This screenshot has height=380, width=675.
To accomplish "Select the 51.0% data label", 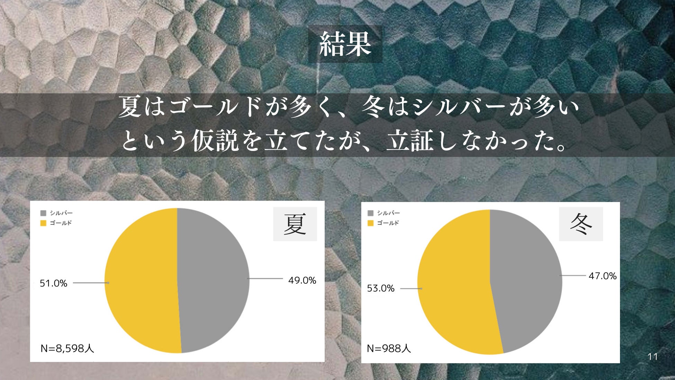I will click(53, 283).
